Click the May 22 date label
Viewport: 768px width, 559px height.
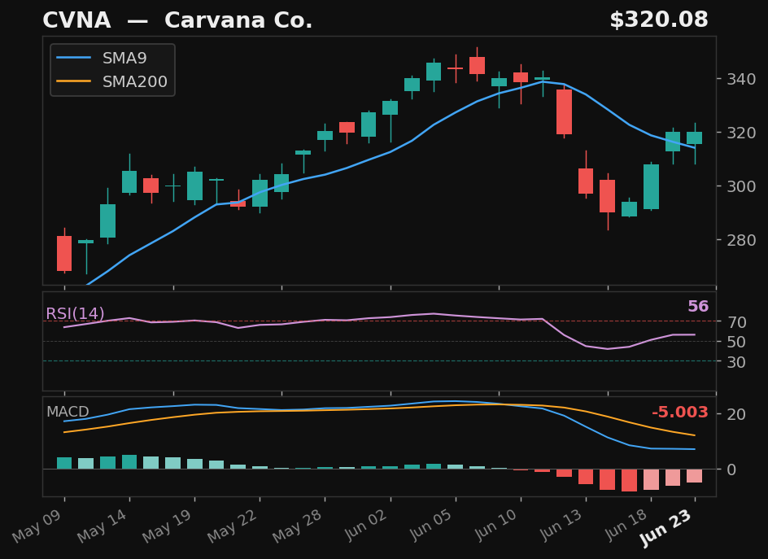click(x=233, y=526)
